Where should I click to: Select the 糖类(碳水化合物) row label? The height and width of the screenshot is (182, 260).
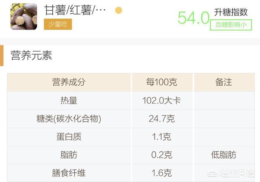coord(69,119)
